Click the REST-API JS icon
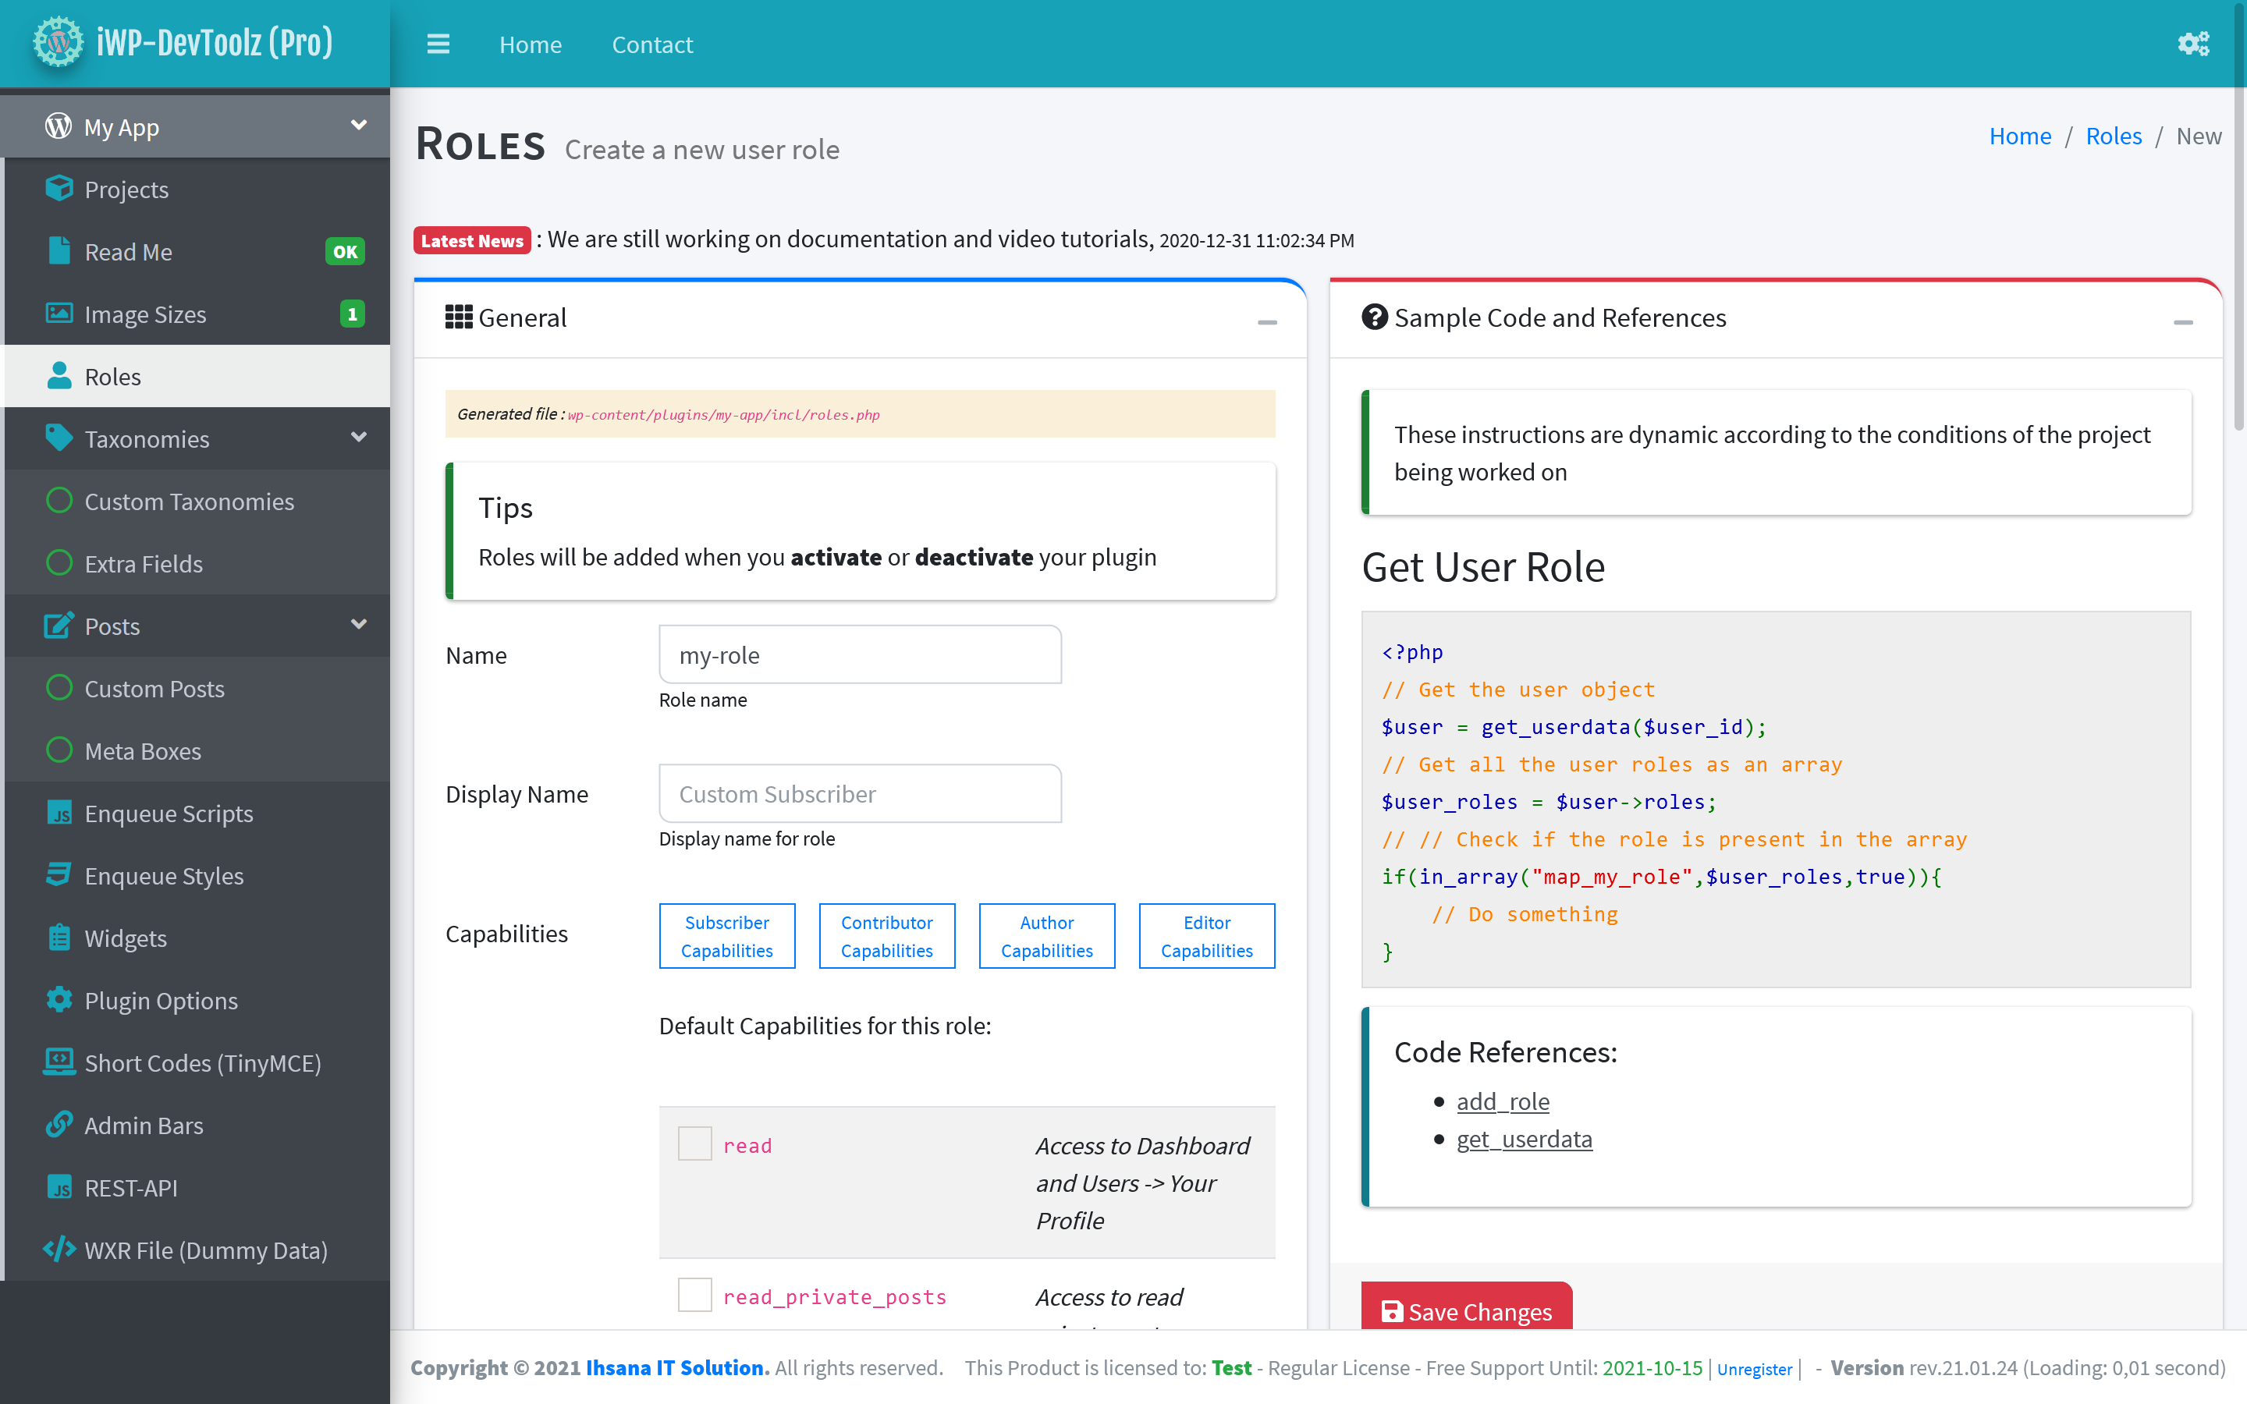Viewport: 2247px width, 1404px height. coord(59,1186)
